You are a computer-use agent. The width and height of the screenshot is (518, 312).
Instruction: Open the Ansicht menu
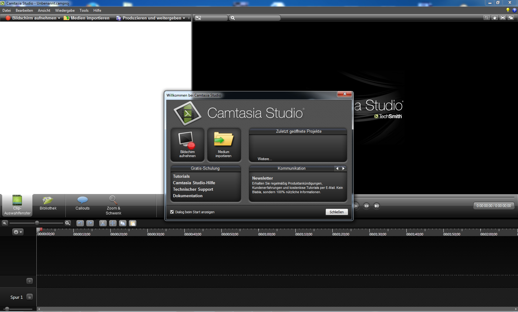point(44,10)
